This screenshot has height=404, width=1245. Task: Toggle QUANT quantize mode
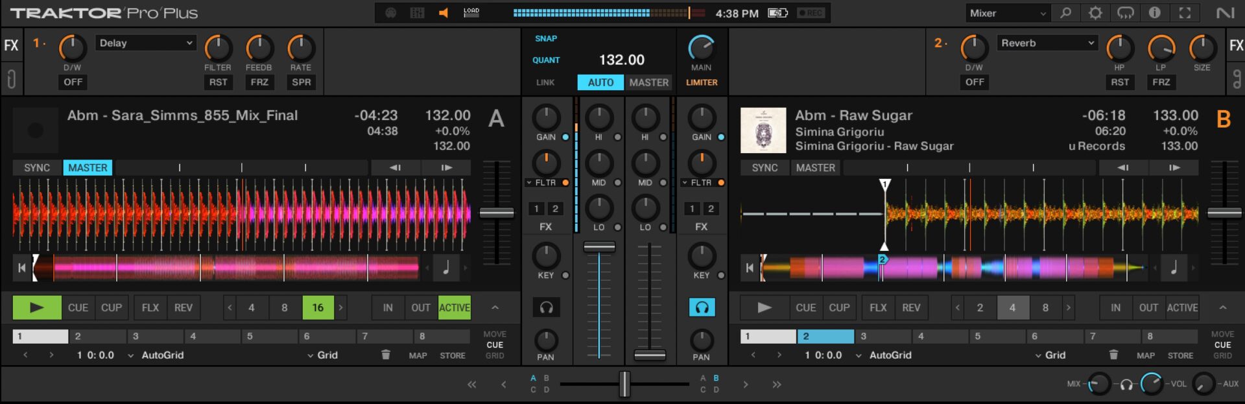tap(546, 60)
